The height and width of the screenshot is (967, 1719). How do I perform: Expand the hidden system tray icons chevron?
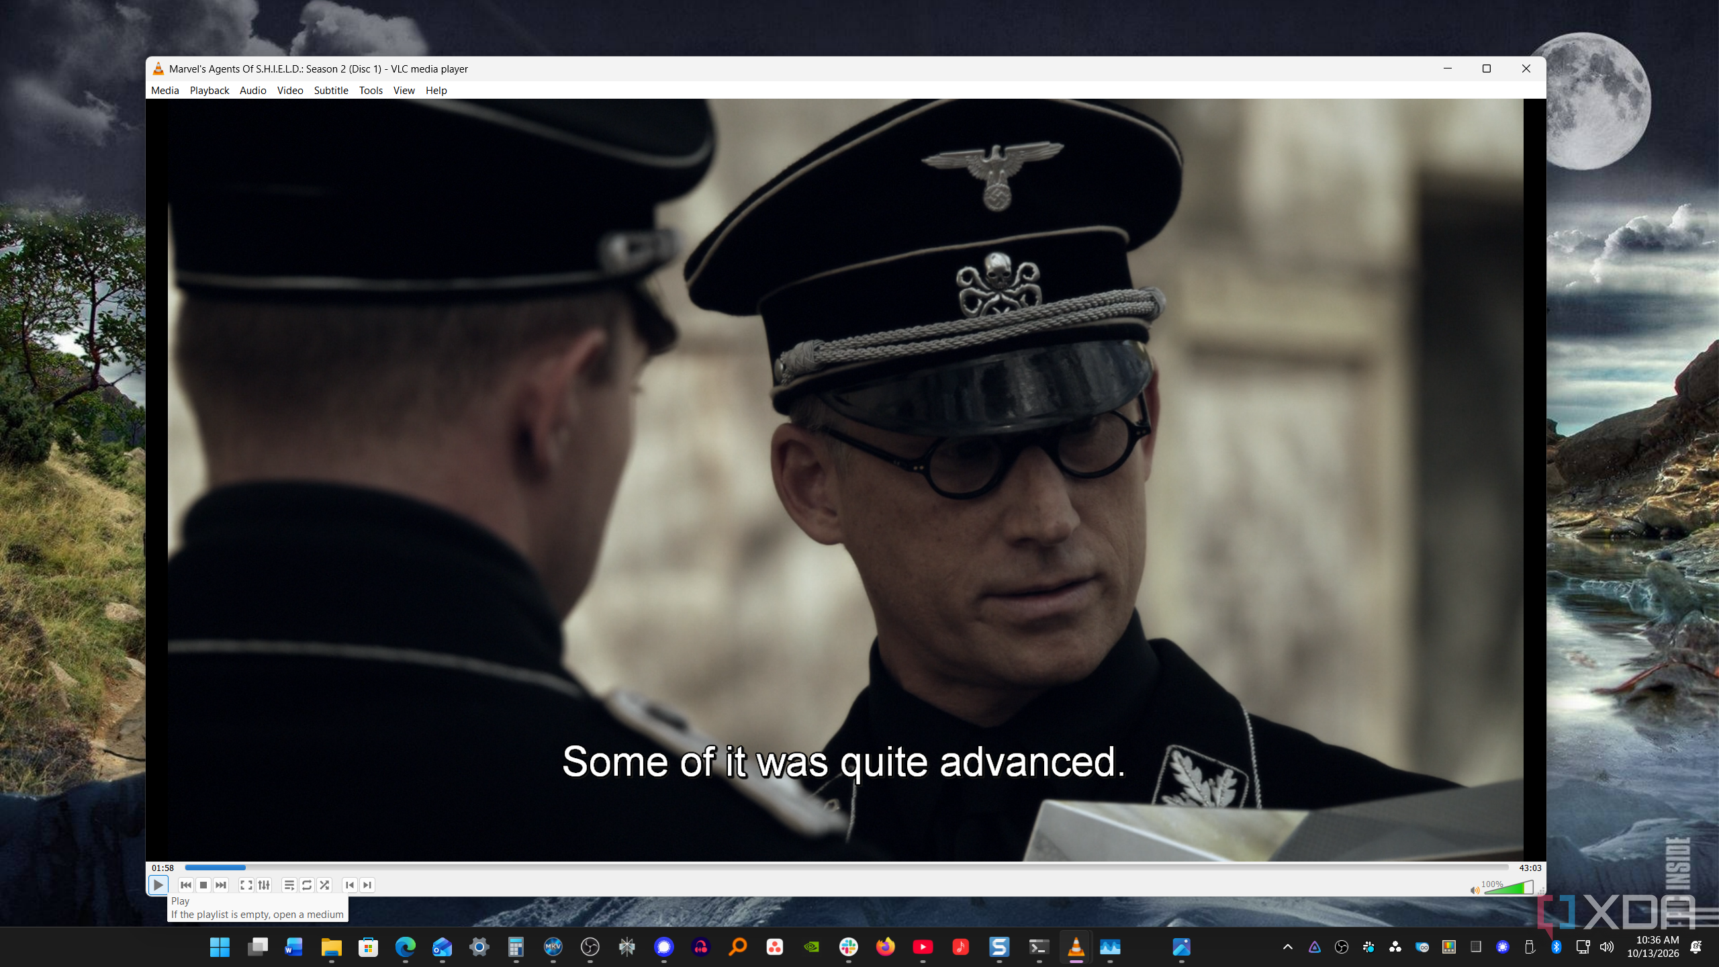[1287, 947]
